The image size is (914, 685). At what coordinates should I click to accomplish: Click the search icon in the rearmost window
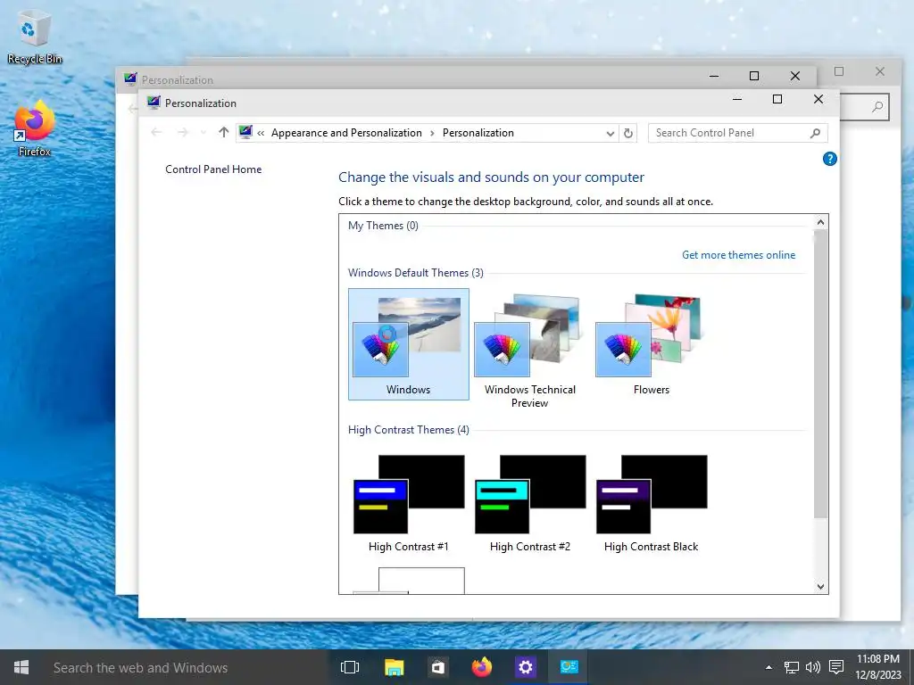pos(877,107)
